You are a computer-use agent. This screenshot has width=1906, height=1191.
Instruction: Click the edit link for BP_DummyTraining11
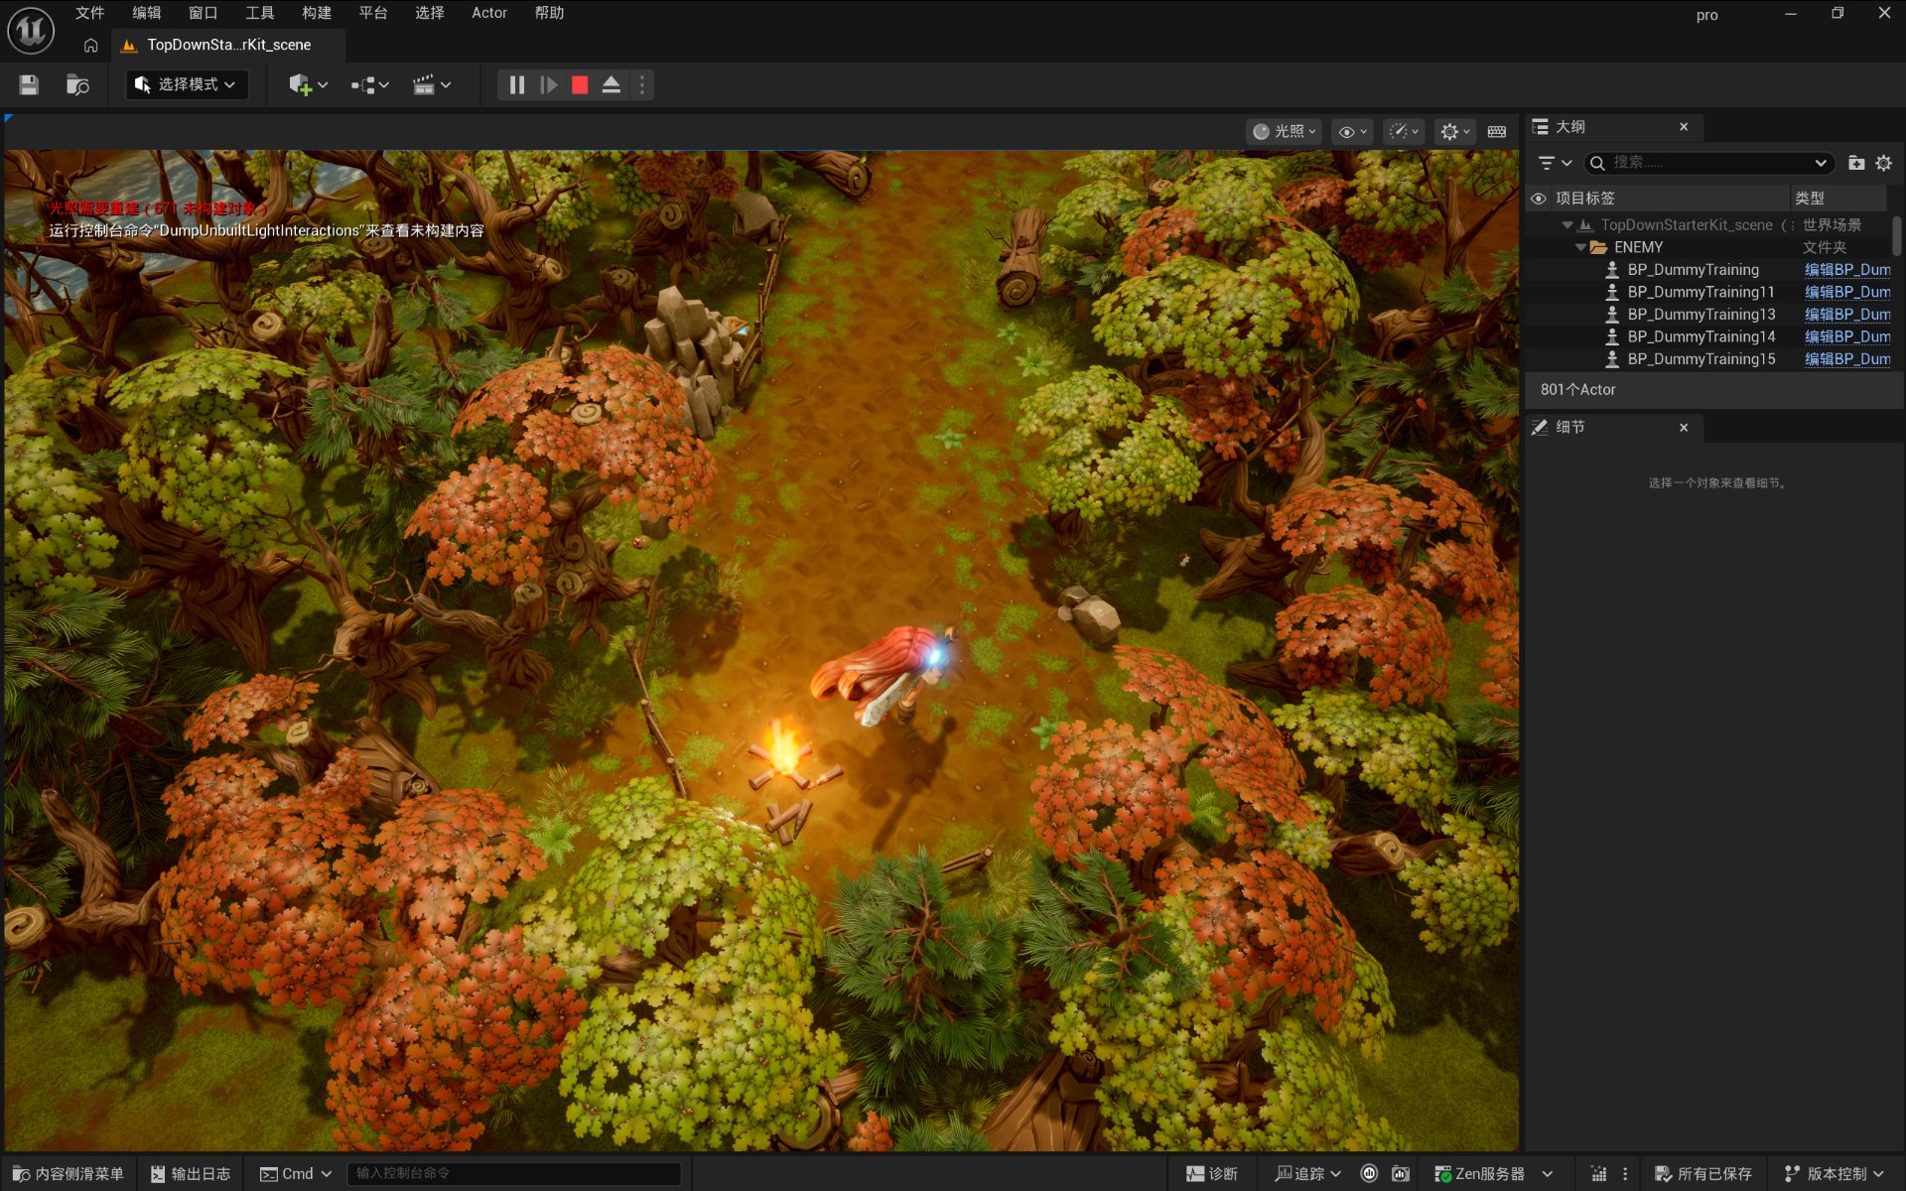[1847, 292]
